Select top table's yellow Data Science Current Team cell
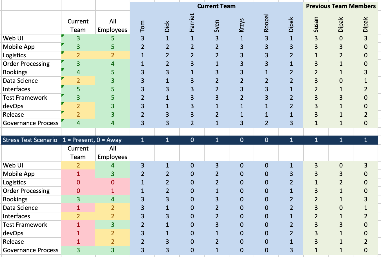Image resolution: width=381 pixels, height=257 pixels. 78,81
